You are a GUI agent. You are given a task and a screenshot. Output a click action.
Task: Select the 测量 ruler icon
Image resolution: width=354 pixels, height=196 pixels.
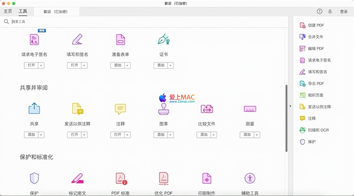point(250,109)
